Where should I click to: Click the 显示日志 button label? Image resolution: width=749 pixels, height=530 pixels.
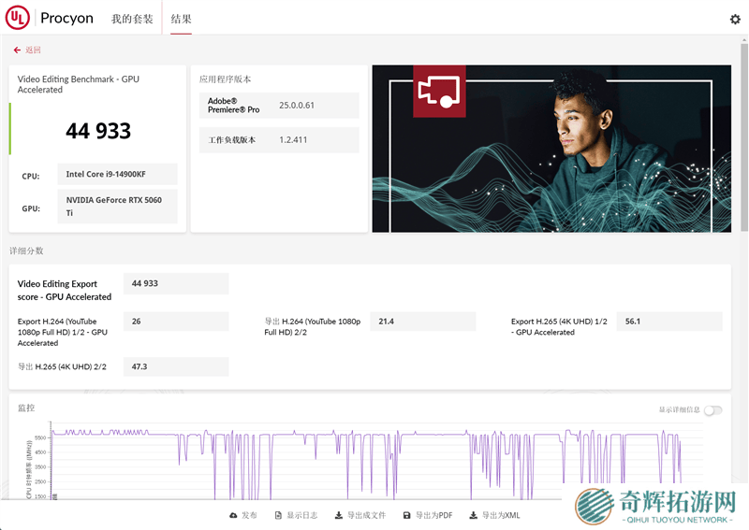(302, 515)
